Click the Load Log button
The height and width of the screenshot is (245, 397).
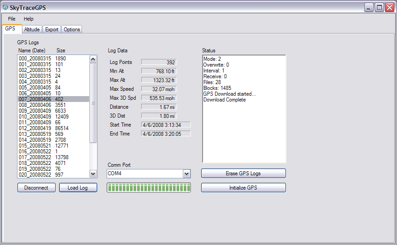78,188
